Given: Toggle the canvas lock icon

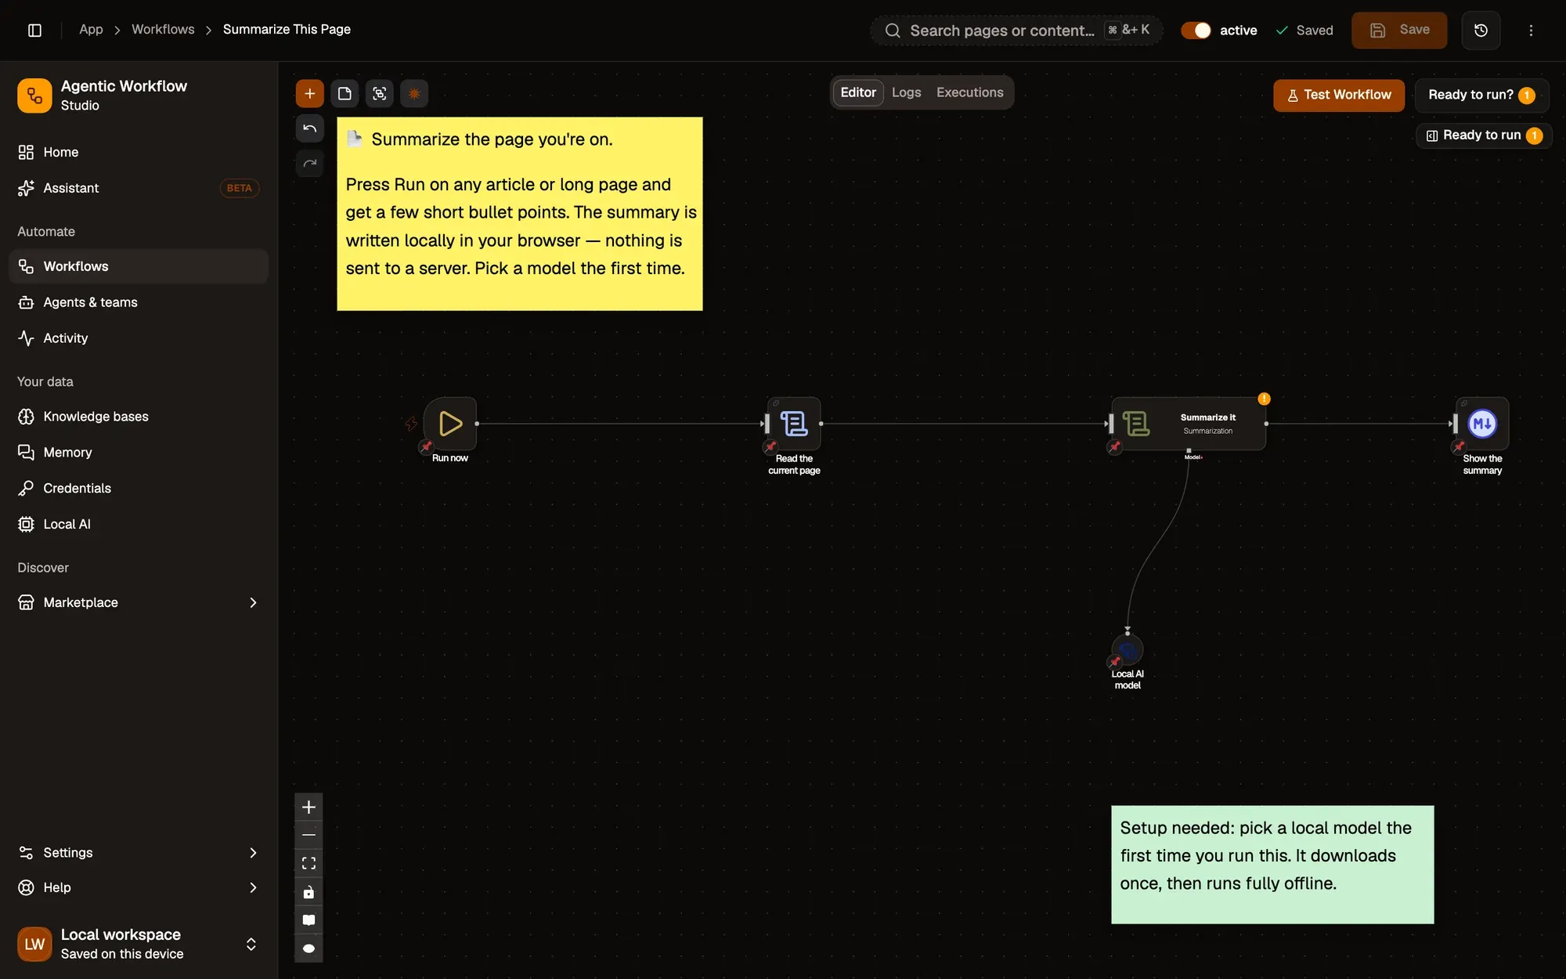Looking at the screenshot, I should click(309, 892).
